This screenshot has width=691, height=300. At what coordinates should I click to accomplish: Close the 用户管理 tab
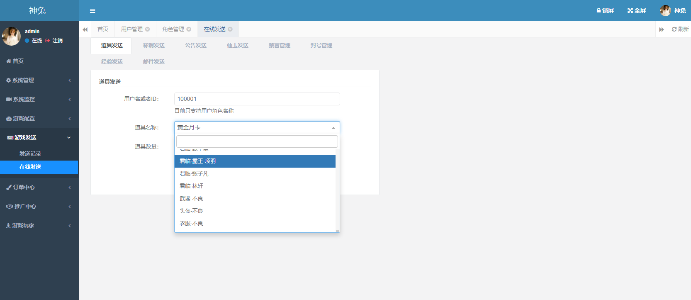pos(147,29)
